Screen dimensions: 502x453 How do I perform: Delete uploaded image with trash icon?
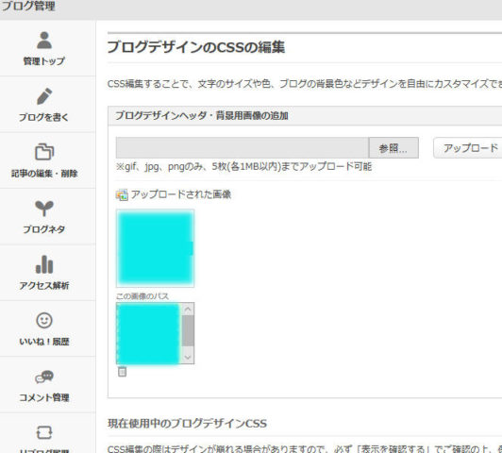122,372
